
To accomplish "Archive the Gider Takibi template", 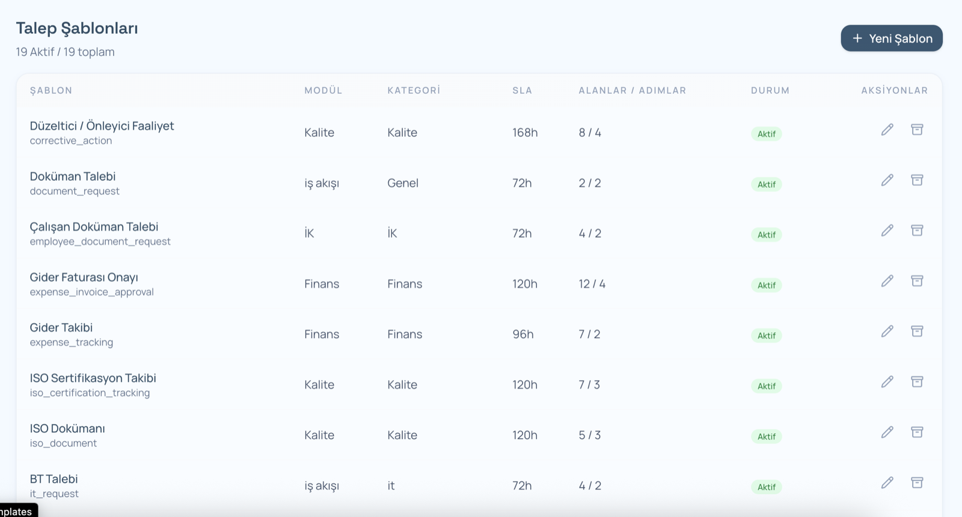I will [x=918, y=331].
